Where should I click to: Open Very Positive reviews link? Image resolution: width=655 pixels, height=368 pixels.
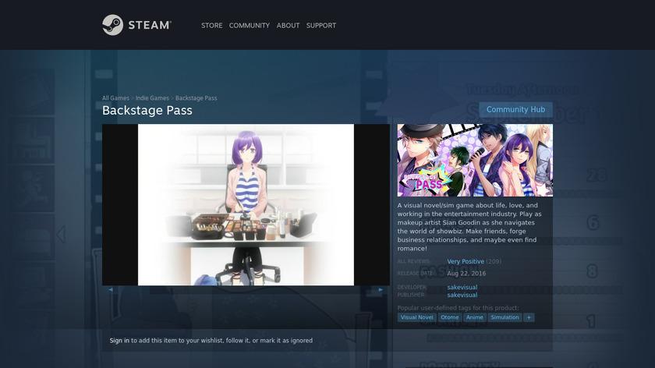click(466, 261)
